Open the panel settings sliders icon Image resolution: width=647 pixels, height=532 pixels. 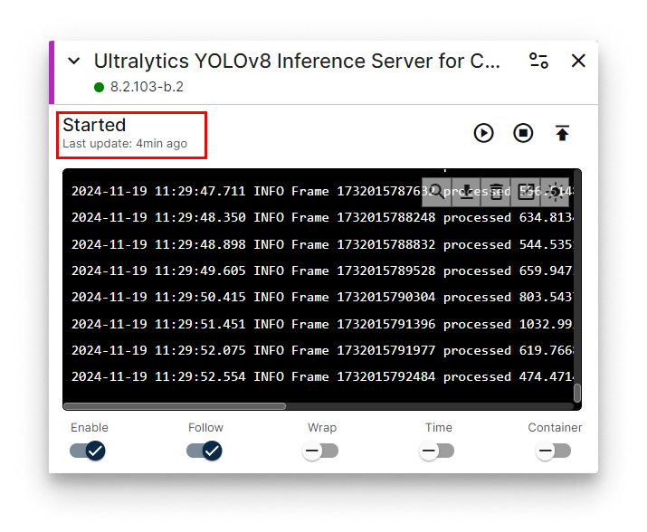(x=538, y=61)
